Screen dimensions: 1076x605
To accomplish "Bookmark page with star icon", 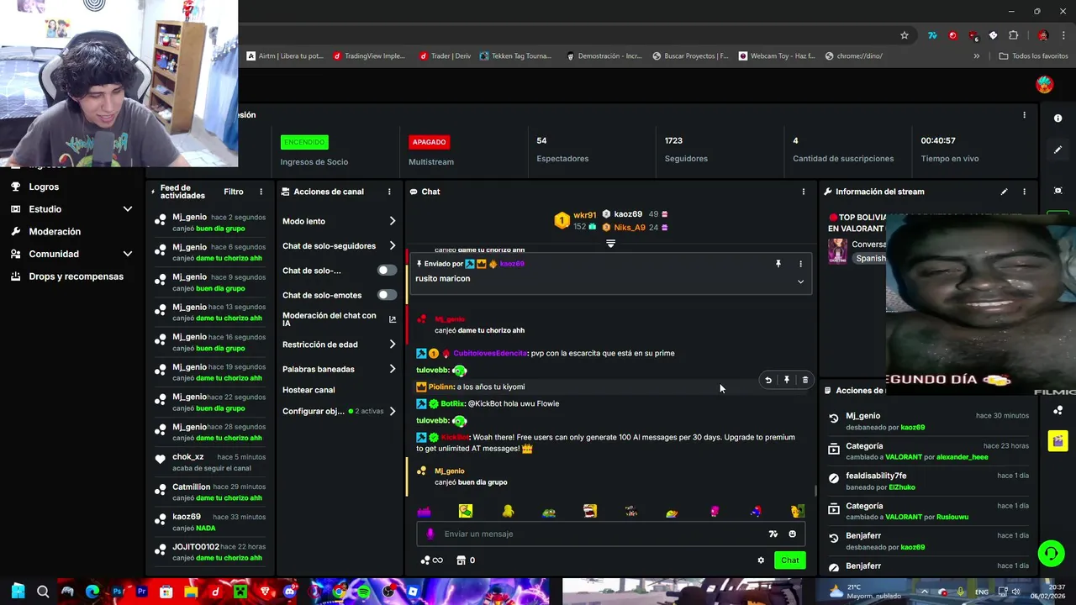I will tap(905, 35).
